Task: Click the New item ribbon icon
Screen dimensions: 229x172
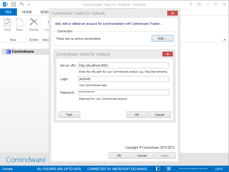Action: pos(19,24)
